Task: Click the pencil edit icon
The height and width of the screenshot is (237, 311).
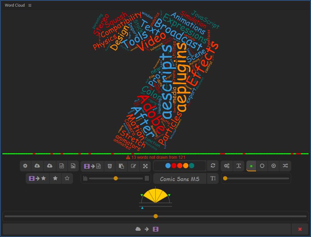Action: click(x=133, y=166)
